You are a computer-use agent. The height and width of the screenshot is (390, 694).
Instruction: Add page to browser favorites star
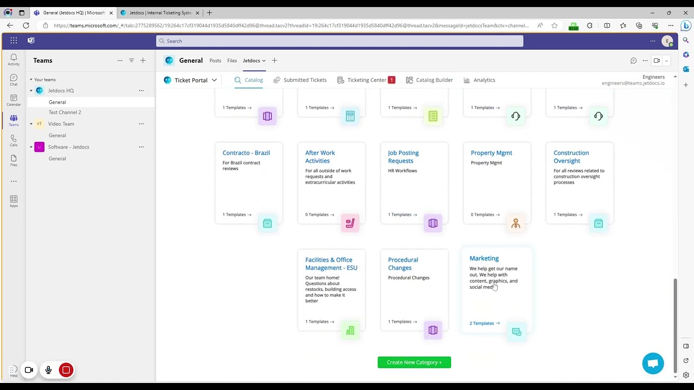pyautogui.click(x=554, y=25)
